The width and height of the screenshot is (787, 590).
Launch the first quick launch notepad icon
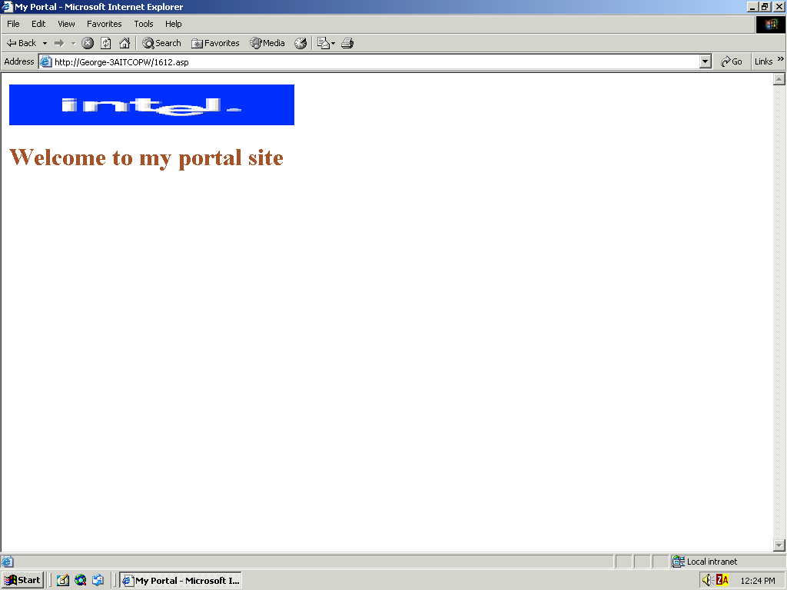tap(63, 581)
